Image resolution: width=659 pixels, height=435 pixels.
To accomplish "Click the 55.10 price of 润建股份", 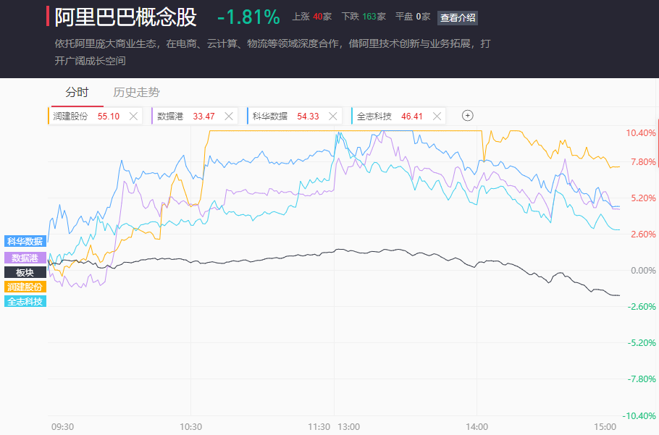I will coord(109,117).
